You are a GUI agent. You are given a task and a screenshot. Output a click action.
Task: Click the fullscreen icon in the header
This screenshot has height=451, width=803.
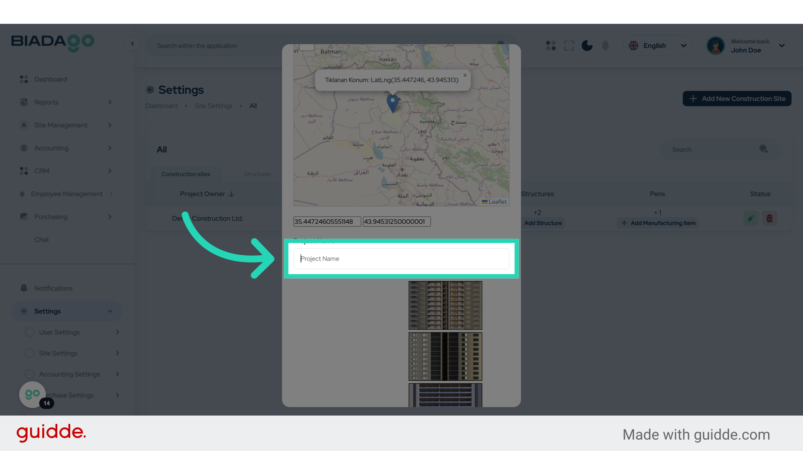click(x=569, y=46)
